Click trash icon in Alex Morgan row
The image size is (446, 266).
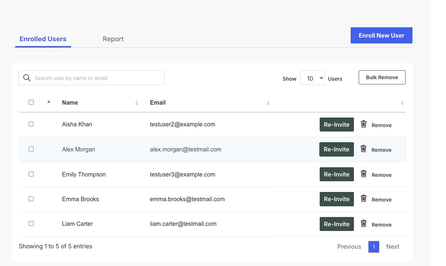(364, 149)
